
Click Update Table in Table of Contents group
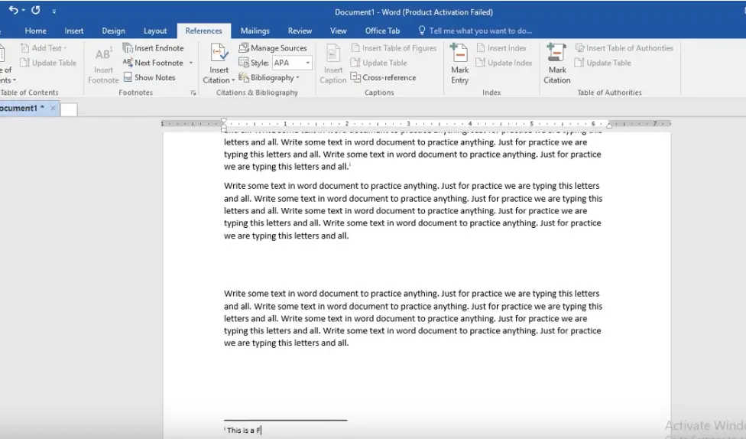48,63
